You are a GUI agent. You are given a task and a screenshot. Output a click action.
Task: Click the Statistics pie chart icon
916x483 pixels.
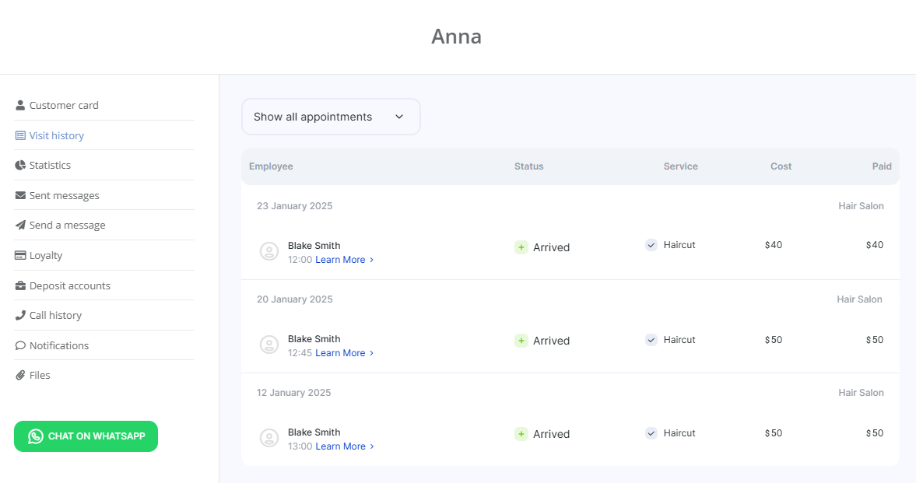click(20, 165)
